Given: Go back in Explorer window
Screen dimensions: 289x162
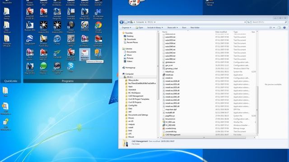Looking at the screenshot, I should (121, 22).
